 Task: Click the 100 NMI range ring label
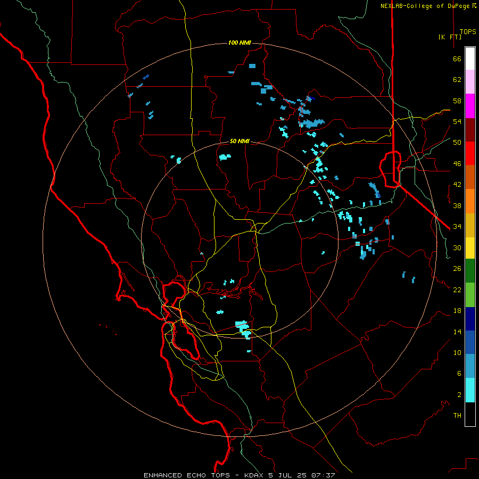pyautogui.click(x=240, y=43)
